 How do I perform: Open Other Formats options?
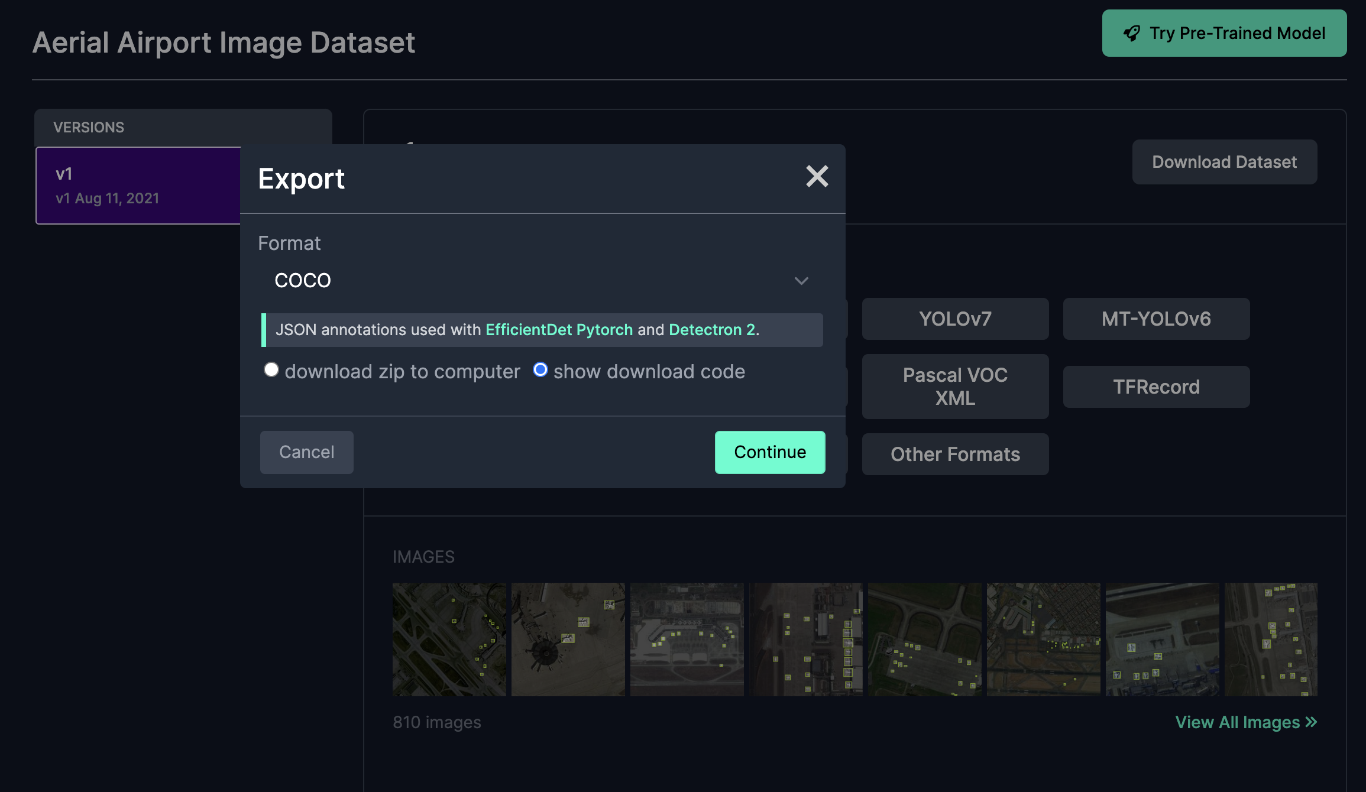[x=955, y=455]
